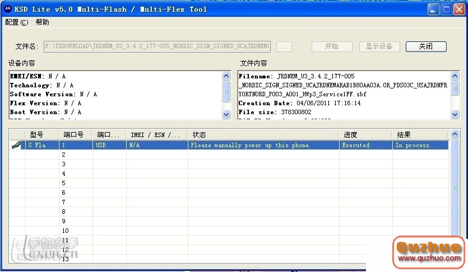468x272 pixels.
Task: Click the Flex Version: N / A line
Action: pyautogui.click(x=45, y=103)
